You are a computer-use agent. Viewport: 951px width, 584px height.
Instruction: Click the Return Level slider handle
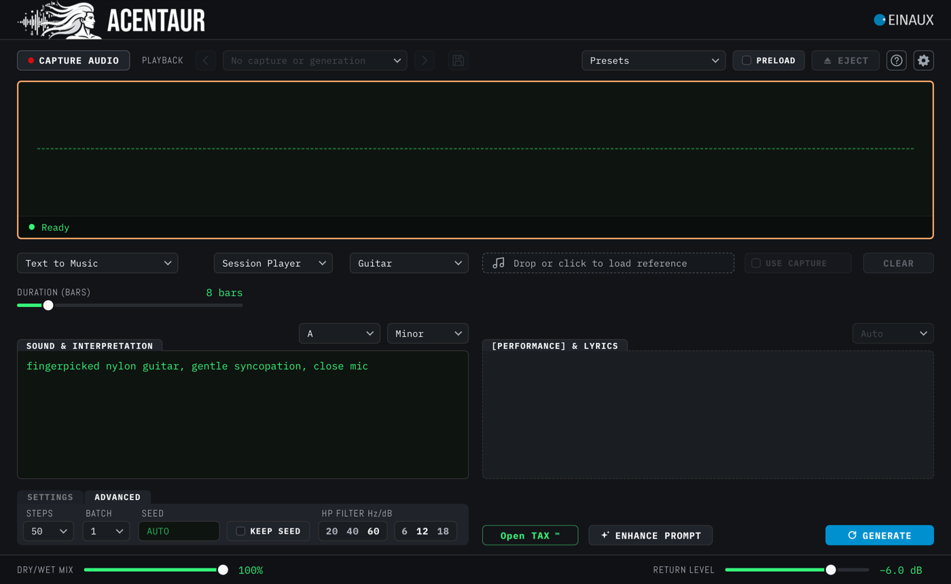831,570
